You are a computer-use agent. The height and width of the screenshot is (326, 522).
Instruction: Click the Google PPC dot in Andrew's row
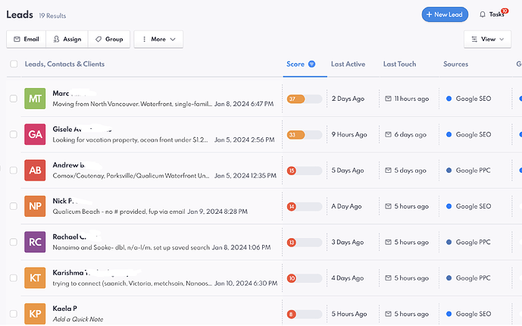[449, 171]
